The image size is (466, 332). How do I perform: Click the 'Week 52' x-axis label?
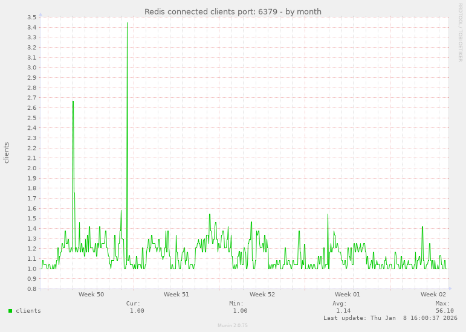pyautogui.click(x=262, y=295)
